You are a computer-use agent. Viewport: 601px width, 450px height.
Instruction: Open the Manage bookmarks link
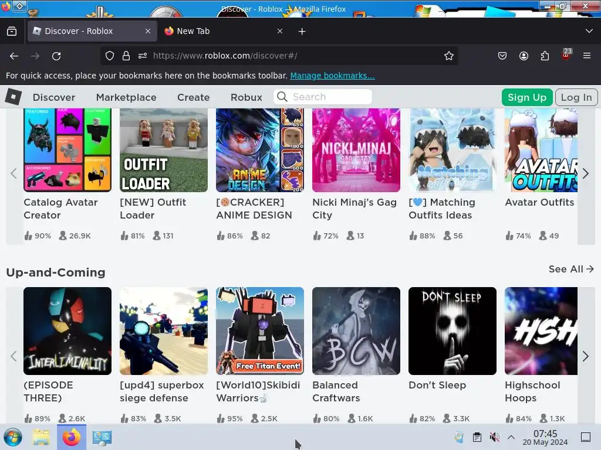pos(332,76)
